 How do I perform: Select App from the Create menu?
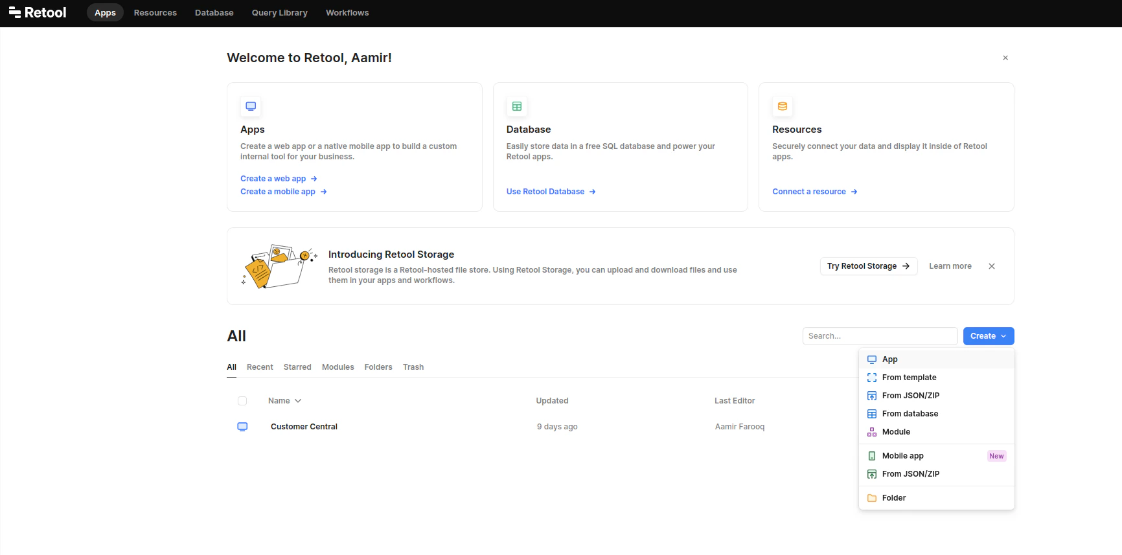click(937, 359)
